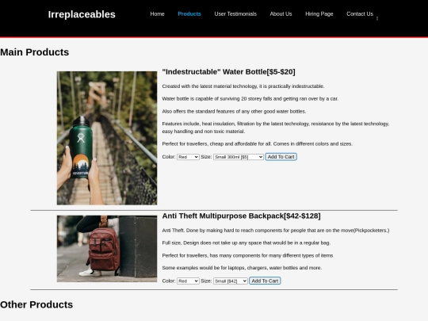Click the red backpack photo
This screenshot has width=428, height=321.
107,249
